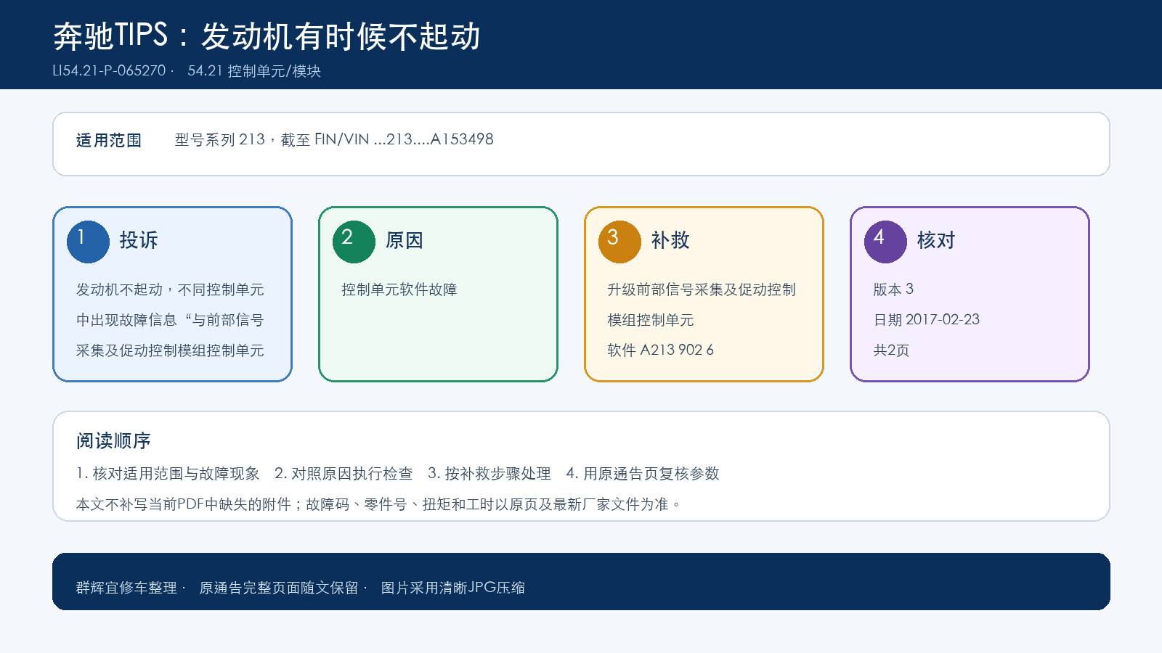Screen dimensions: 1162x653
Task: Click the 日期 2017-02-23 text
Action: pos(927,320)
